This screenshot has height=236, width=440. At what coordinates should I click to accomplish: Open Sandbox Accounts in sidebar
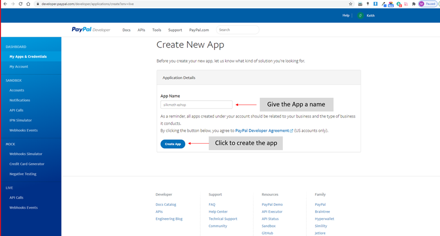click(17, 90)
